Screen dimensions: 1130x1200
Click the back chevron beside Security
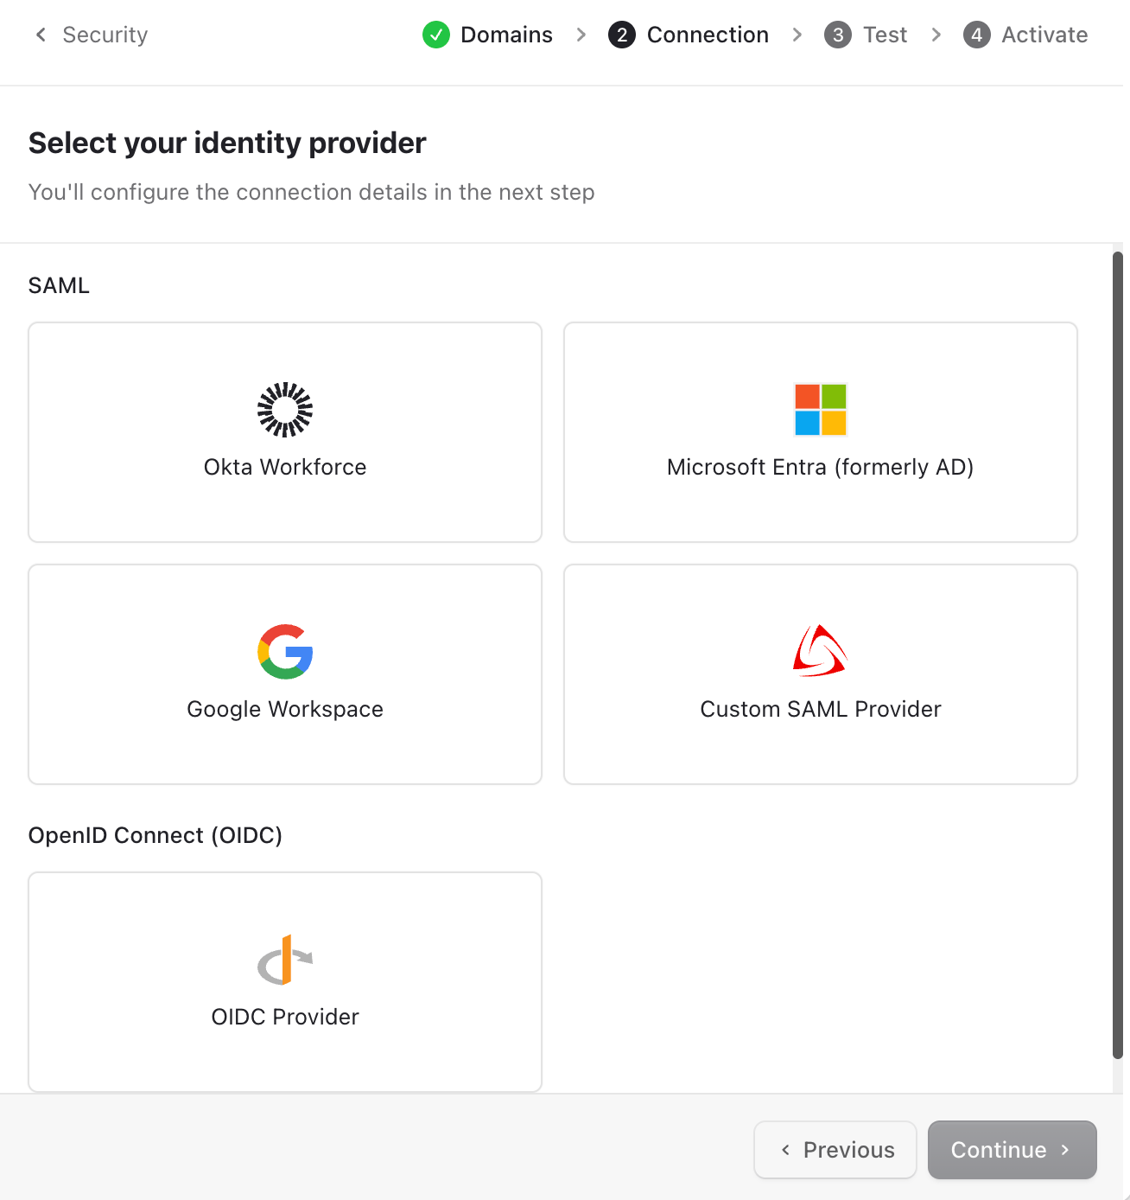(41, 35)
